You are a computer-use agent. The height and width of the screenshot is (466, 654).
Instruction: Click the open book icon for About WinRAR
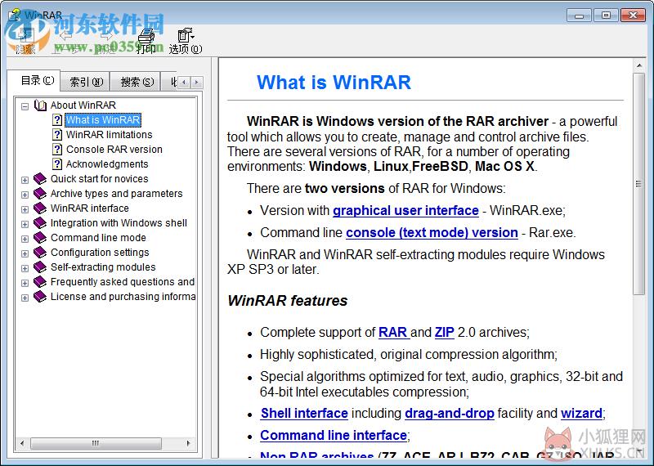click(x=40, y=105)
